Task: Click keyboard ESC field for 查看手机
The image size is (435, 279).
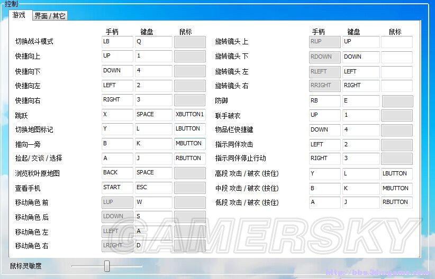Action: click(x=153, y=188)
